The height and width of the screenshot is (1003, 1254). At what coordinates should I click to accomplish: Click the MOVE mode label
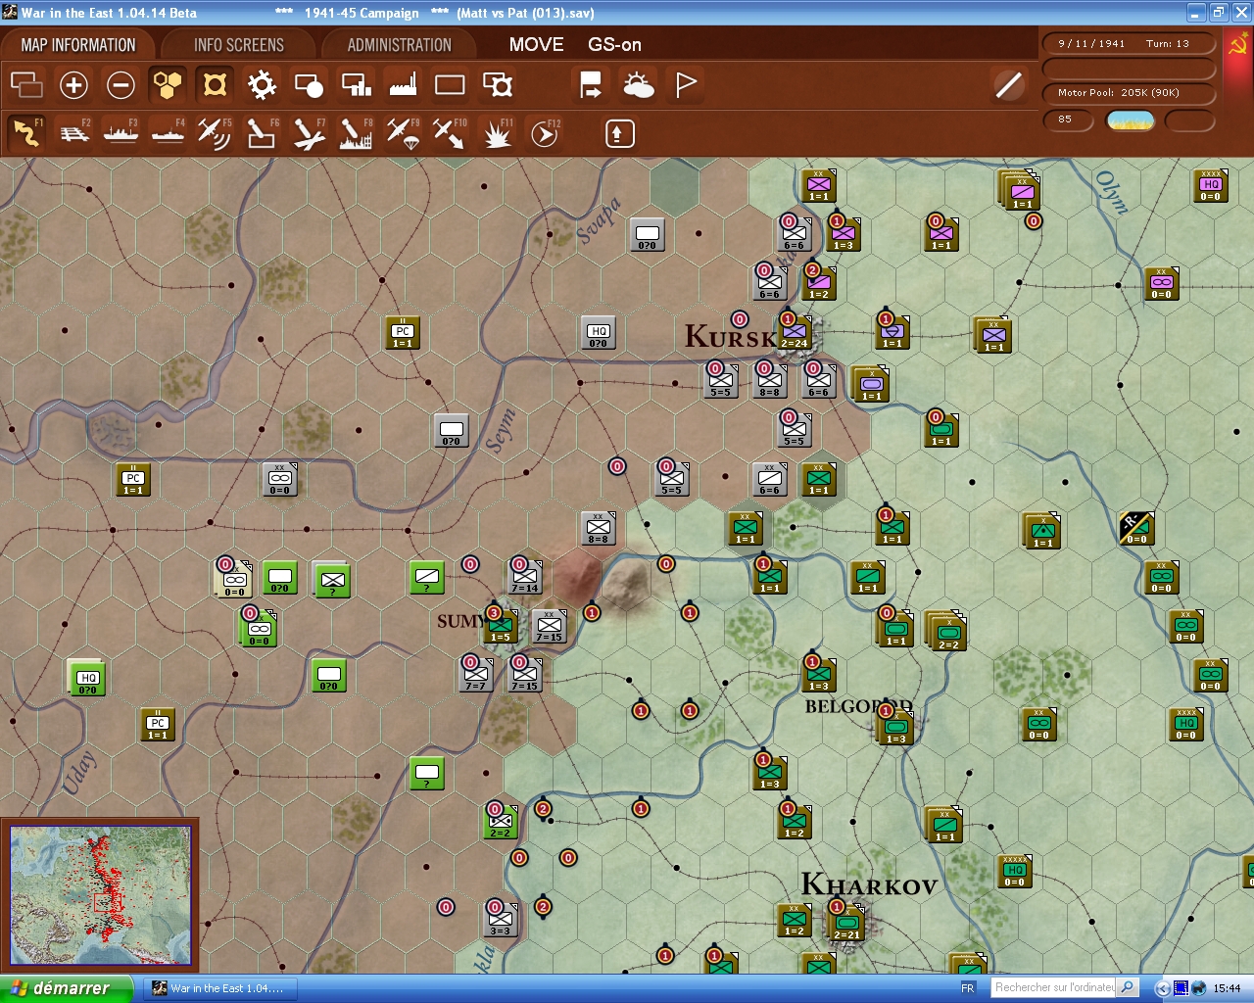pos(536,45)
